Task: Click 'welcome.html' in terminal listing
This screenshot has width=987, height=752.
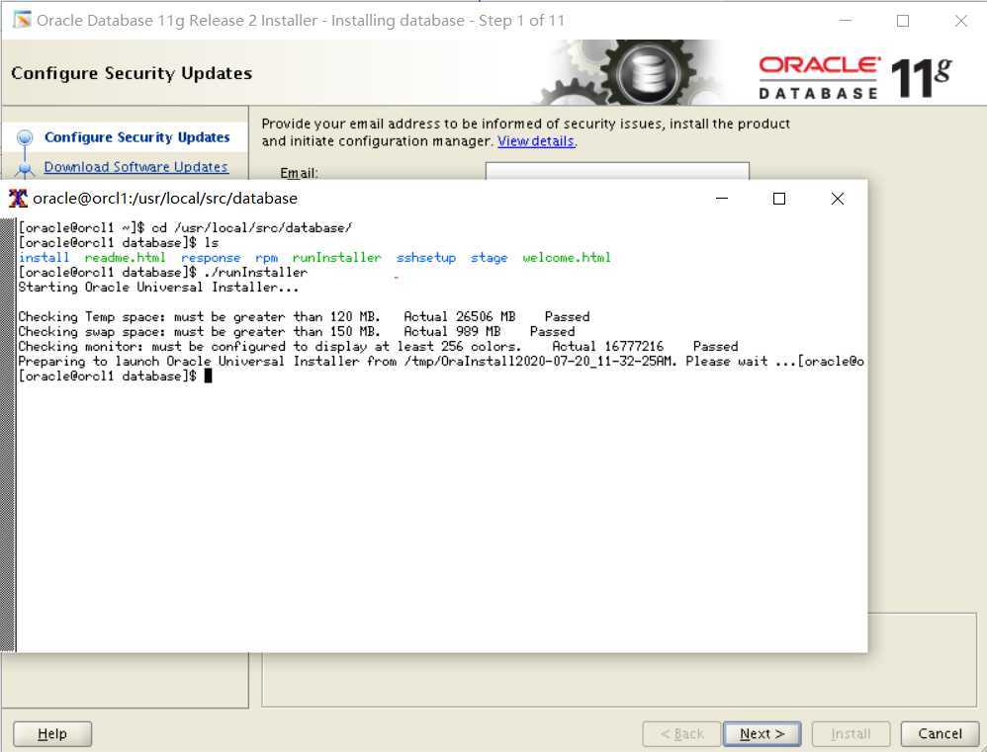Action: (567, 257)
